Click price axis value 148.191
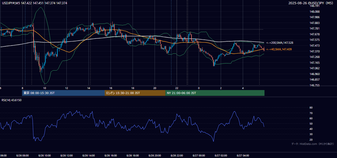This screenshot has width=337, height=158. tap(315, 6)
